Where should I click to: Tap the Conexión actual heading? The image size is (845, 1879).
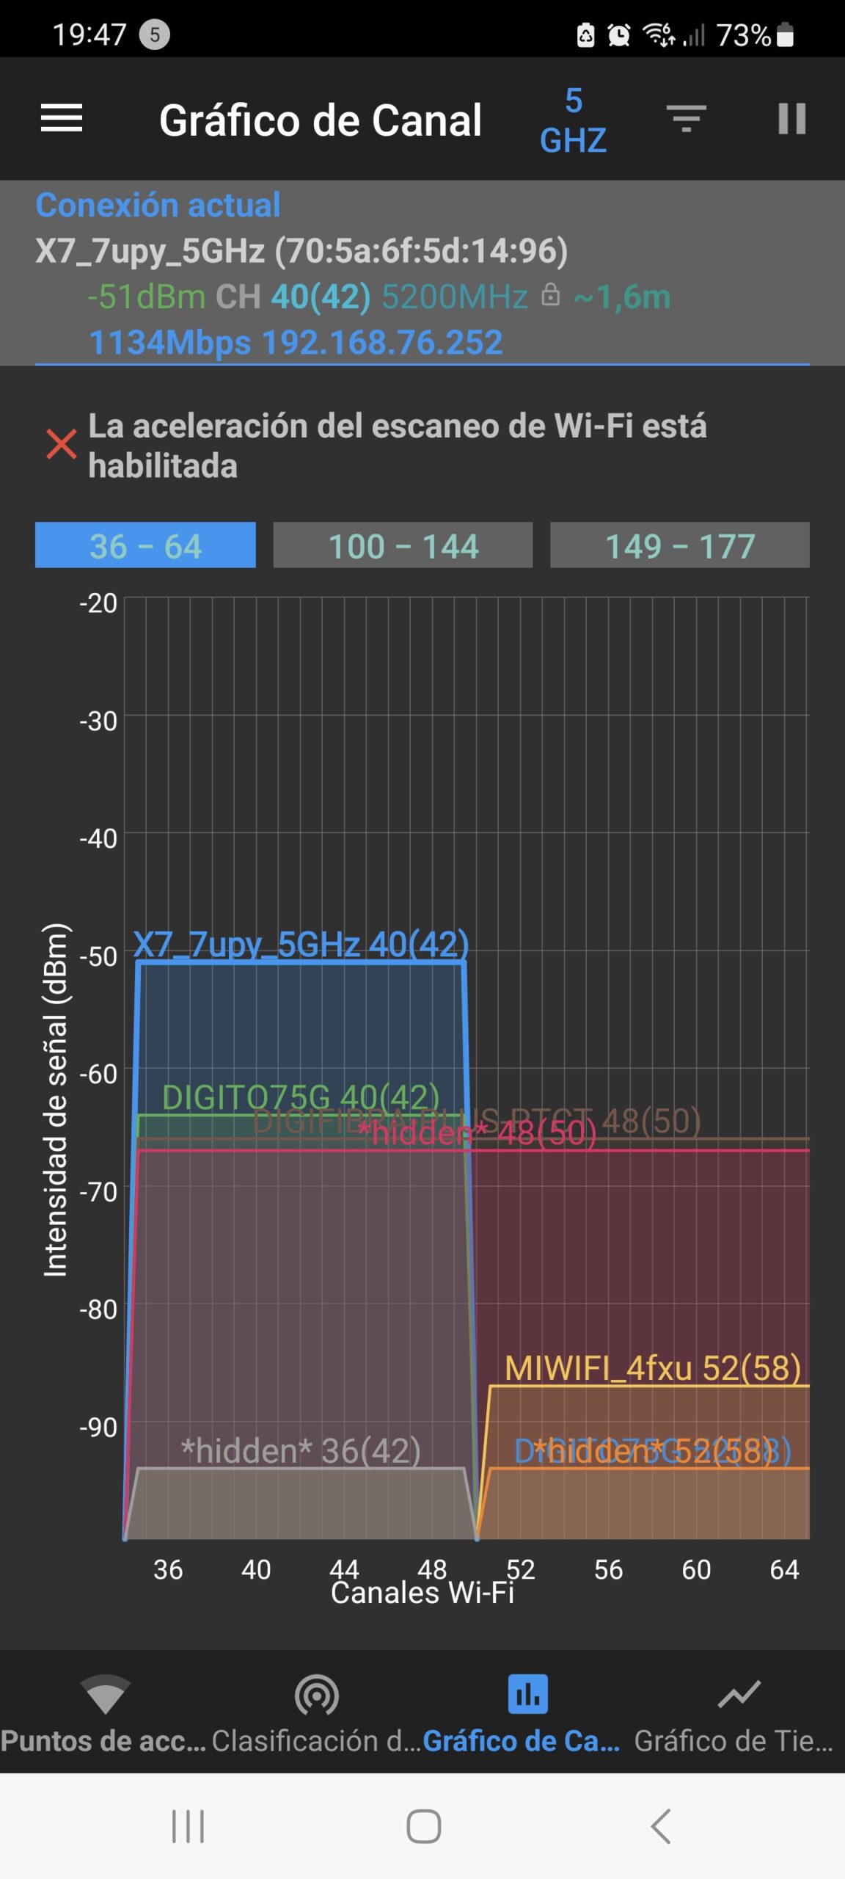tap(158, 206)
